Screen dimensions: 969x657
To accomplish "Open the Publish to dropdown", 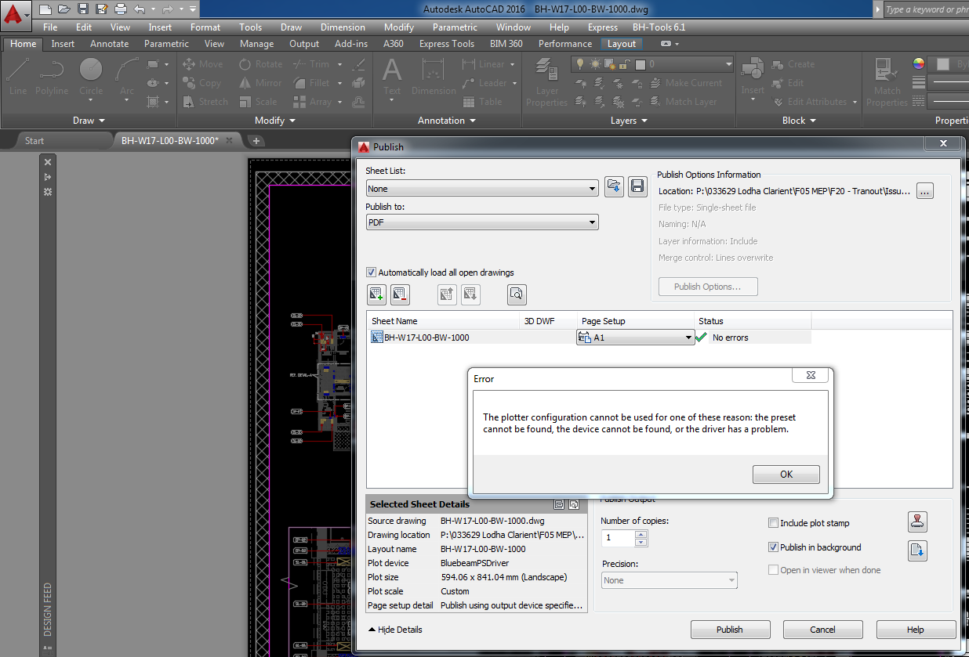I will [593, 222].
